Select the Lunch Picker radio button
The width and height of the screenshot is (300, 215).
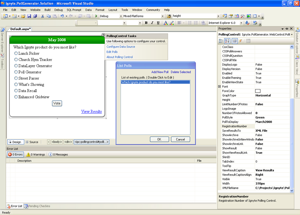[x=16, y=53]
